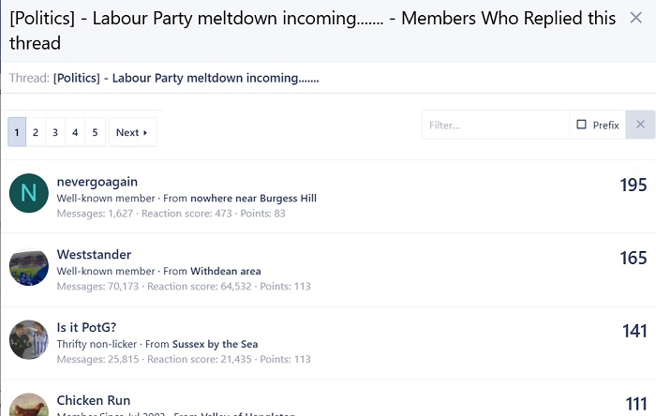The height and width of the screenshot is (416, 656).
Task: Jump to page 3 of the list
Action: 55,132
